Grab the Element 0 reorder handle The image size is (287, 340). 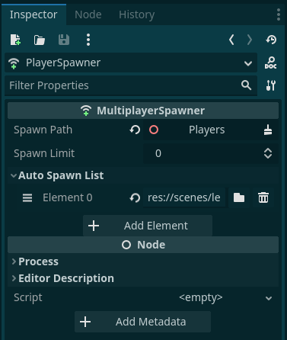click(x=27, y=197)
